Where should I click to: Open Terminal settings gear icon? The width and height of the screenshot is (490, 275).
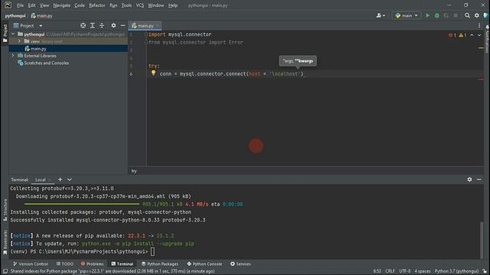(469, 180)
